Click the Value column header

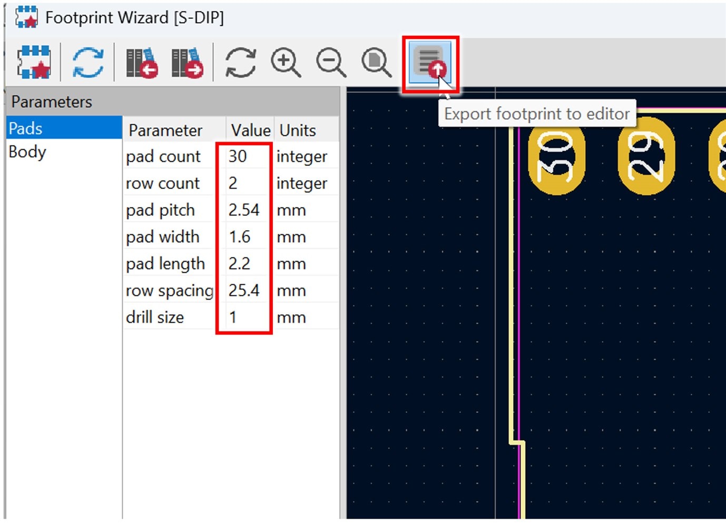coord(250,130)
